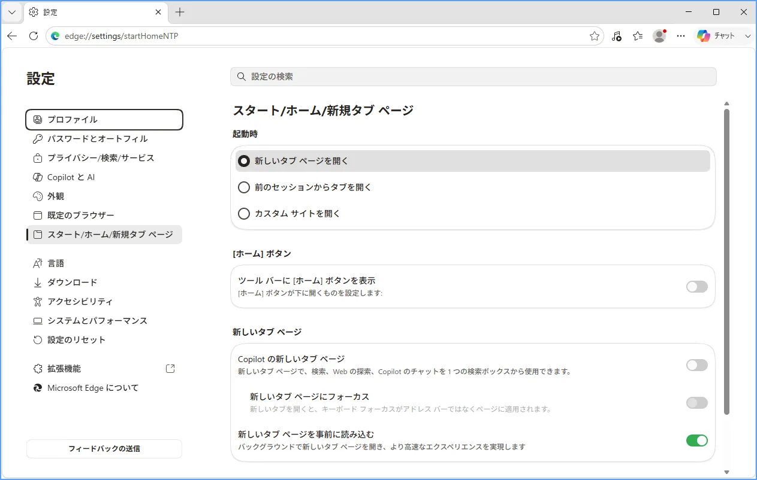
Task: Reload the page with refresh icon
Action: click(34, 36)
